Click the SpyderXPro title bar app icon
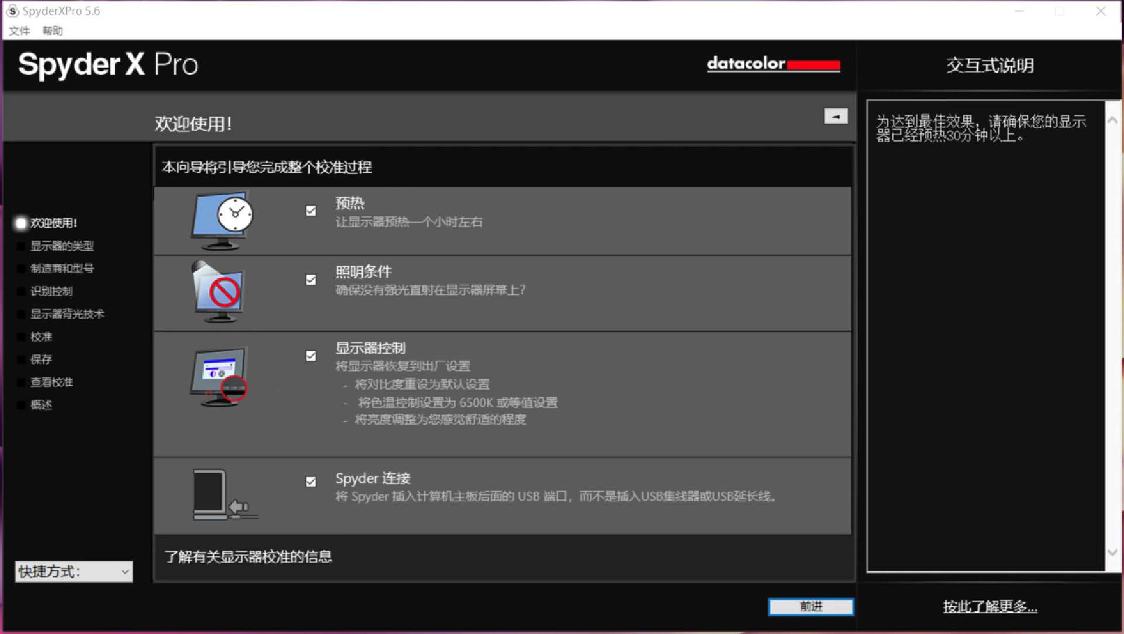Image resolution: width=1124 pixels, height=634 pixels. pyautogui.click(x=12, y=11)
